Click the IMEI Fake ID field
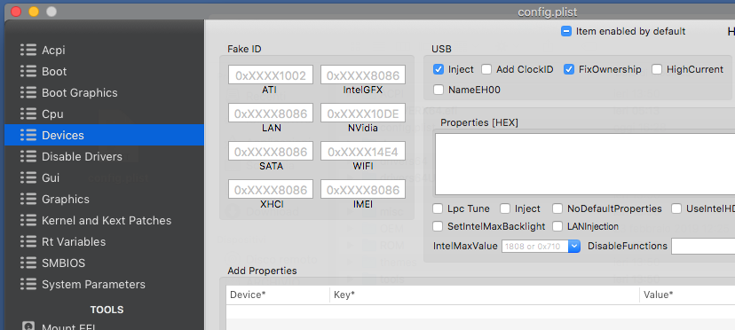This screenshot has width=735, height=330. tap(363, 189)
